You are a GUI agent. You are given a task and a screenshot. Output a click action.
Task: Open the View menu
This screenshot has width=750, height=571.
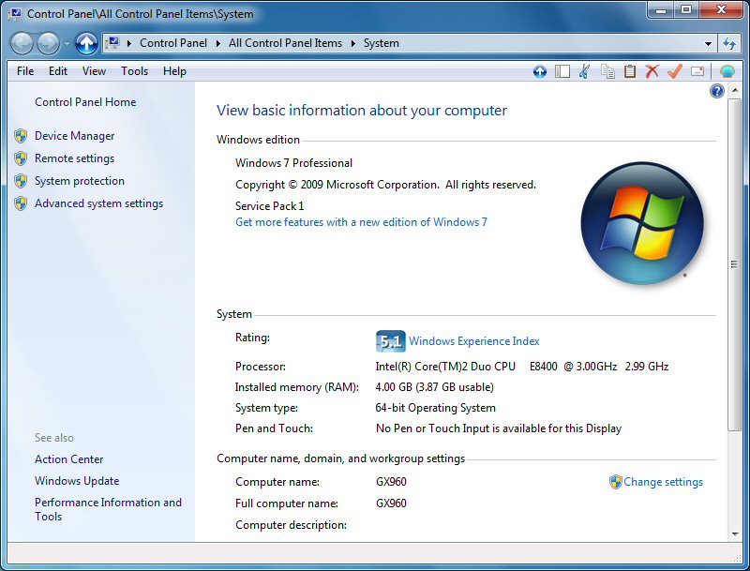[x=94, y=71]
